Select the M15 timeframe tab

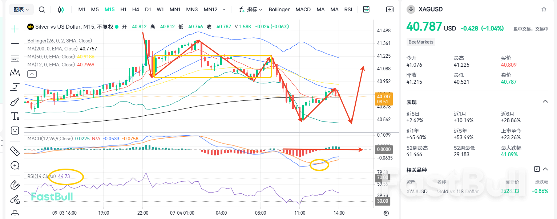(109, 9)
